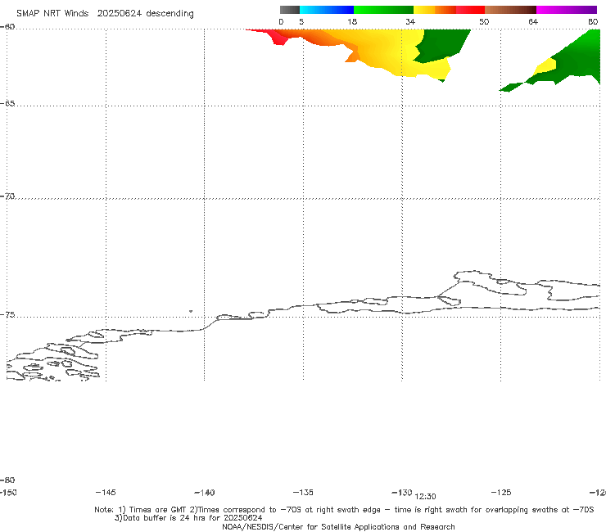Pick the brown 50-64 knot legend segment
This screenshot has width=606, height=532.
510,10
